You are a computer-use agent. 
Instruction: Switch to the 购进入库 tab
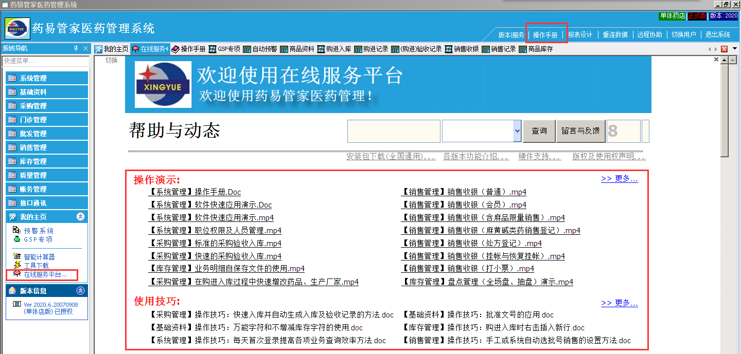point(334,49)
